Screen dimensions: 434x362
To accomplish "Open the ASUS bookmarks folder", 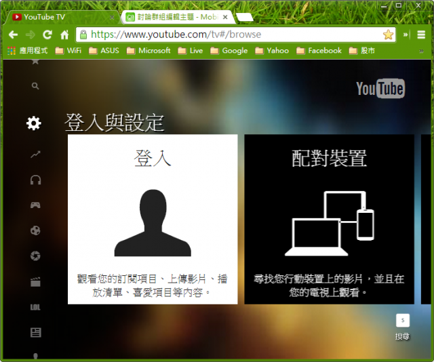I will pyautogui.click(x=104, y=51).
